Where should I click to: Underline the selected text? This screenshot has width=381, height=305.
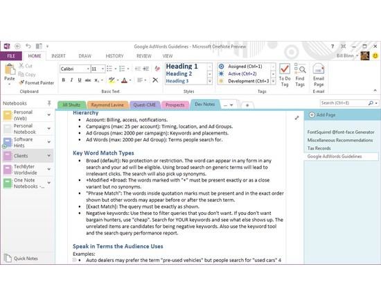coord(80,80)
